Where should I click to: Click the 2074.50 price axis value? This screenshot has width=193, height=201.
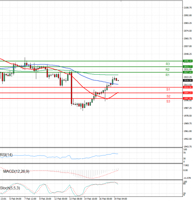tap(188, 31)
